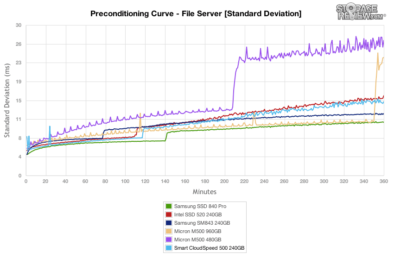Click the x-axis tick label 40
This screenshot has height=265, width=394.
[x=65, y=181]
